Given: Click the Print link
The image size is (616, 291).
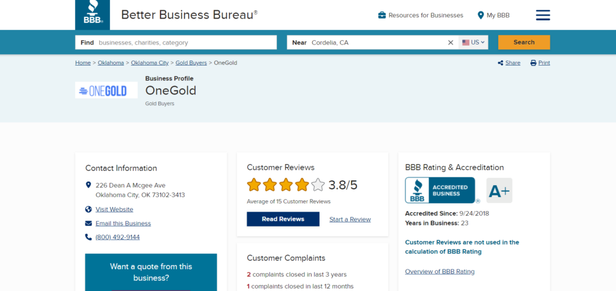Looking at the screenshot, I should click(x=544, y=63).
